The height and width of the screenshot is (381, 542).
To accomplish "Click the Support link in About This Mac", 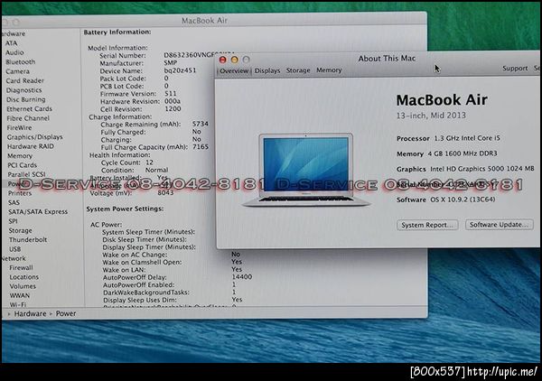I will pos(515,69).
